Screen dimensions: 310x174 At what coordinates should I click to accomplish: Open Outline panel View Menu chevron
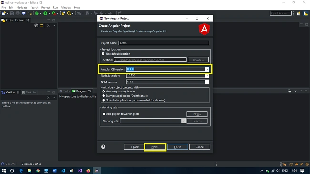[54, 97]
